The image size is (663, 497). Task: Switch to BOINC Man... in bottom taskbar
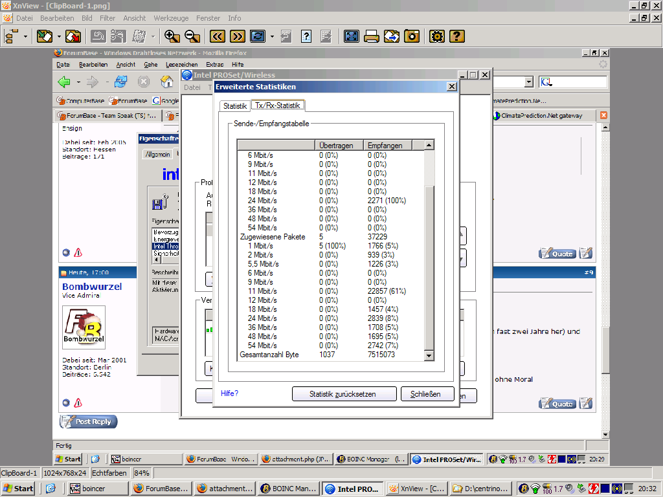coord(289,489)
